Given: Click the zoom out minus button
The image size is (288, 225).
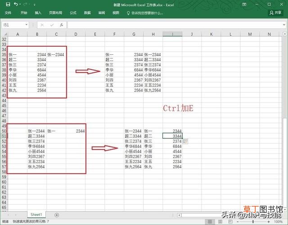Looking at the screenshot, I should pyautogui.click(x=238, y=222).
